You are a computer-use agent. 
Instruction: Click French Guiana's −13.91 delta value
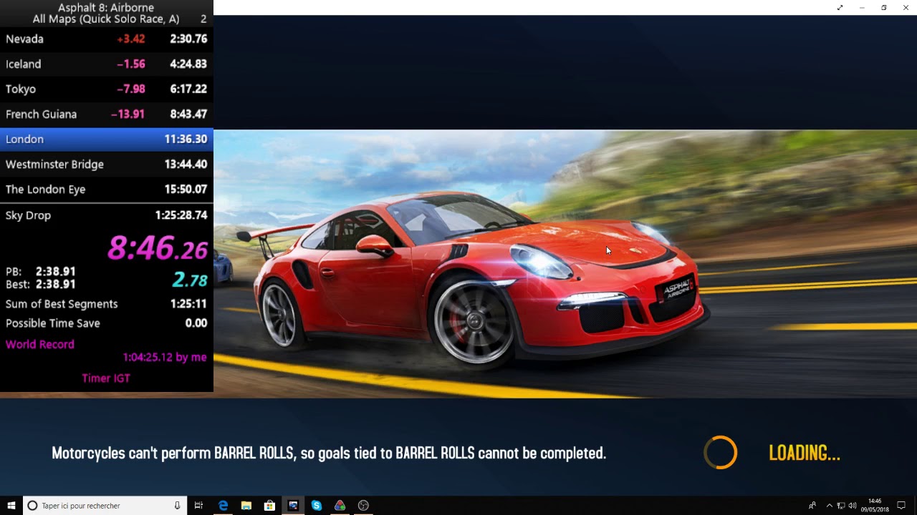(x=128, y=114)
